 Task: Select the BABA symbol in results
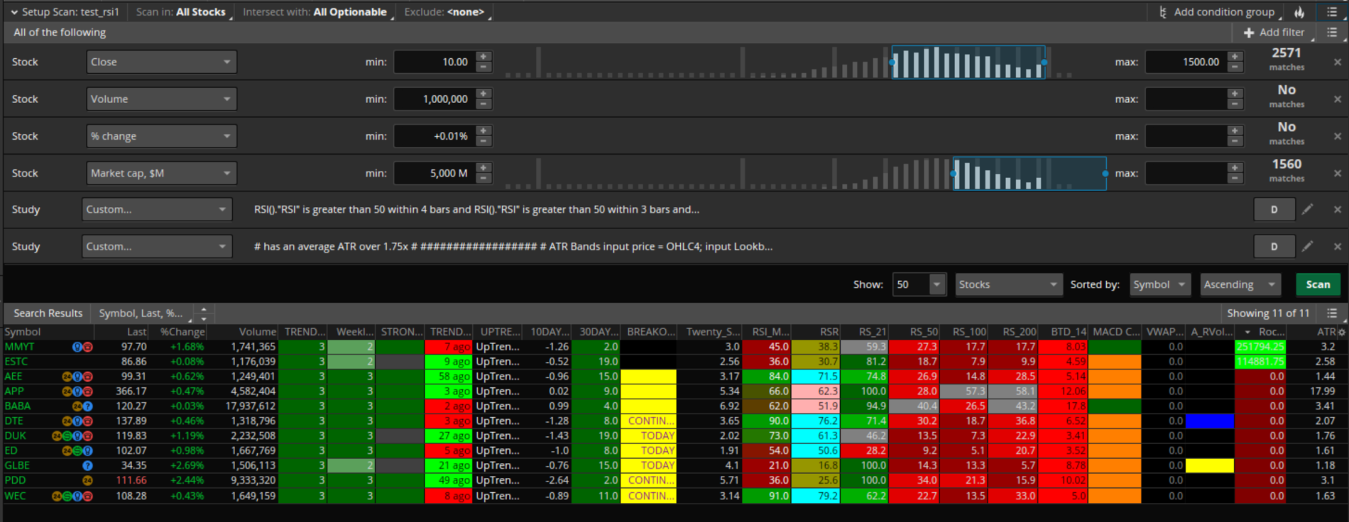coord(18,406)
